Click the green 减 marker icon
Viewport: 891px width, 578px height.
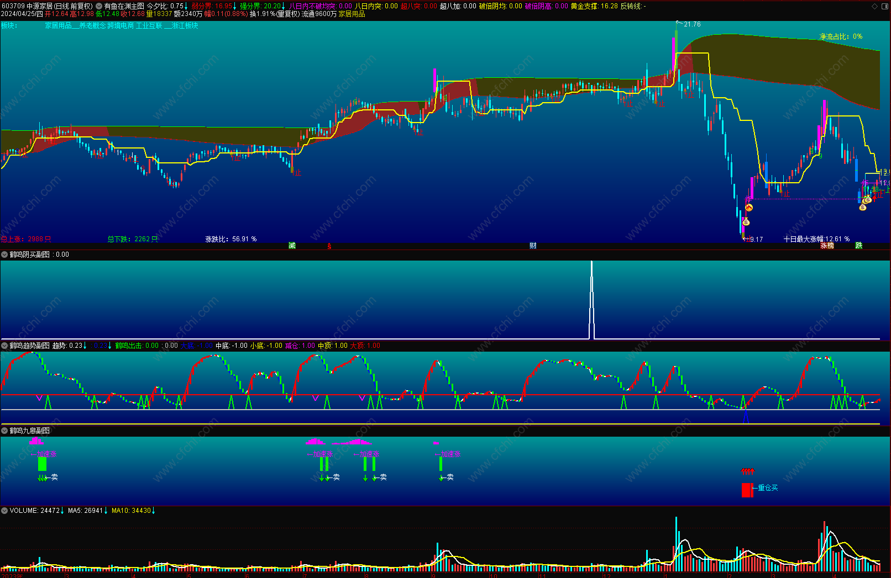[292, 246]
